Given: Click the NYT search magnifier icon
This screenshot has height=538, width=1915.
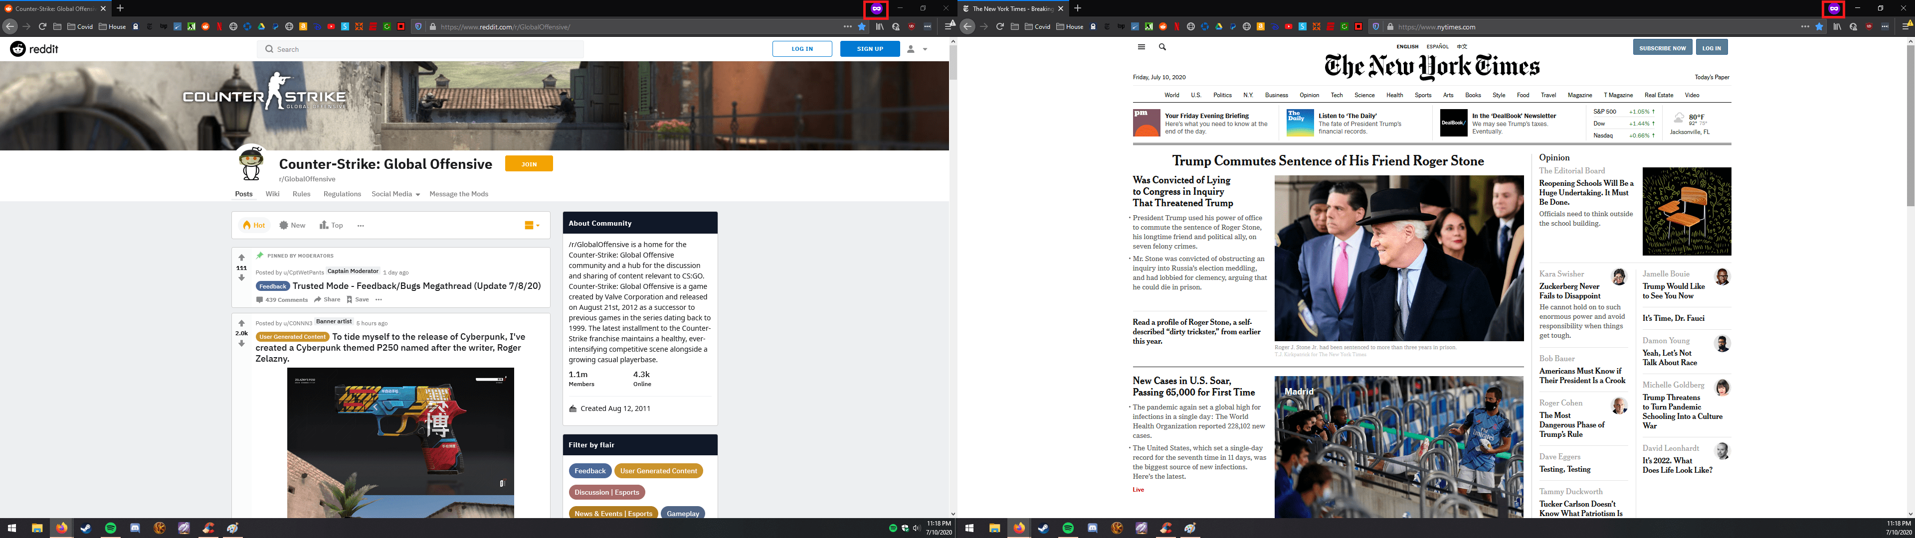Looking at the screenshot, I should click(1162, 47).
